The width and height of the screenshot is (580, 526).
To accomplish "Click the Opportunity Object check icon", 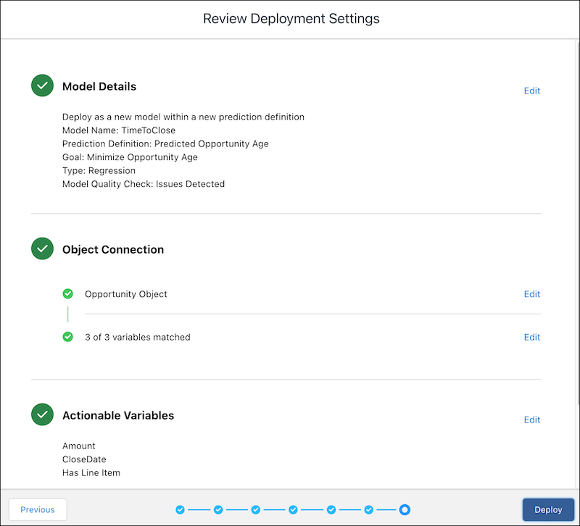I will 67,294.
